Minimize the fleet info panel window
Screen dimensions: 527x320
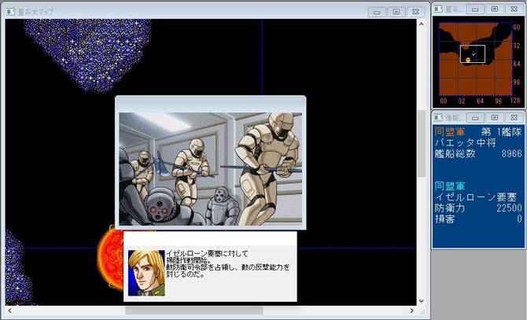(475, 118)
